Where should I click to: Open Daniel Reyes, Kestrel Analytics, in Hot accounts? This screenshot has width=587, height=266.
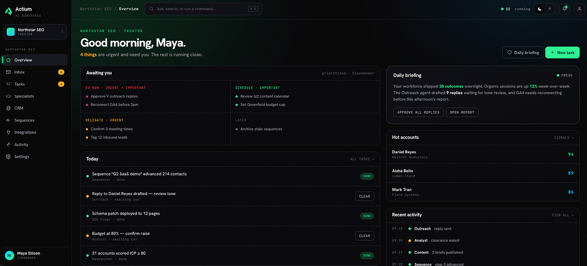(483, 154)
